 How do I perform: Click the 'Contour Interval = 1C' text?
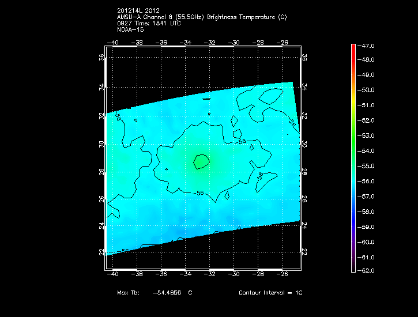coord(270,293)
